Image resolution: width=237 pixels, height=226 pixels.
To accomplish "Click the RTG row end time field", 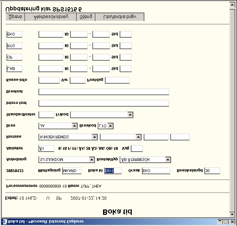I will pyautogui.click(x=101, y=46).
